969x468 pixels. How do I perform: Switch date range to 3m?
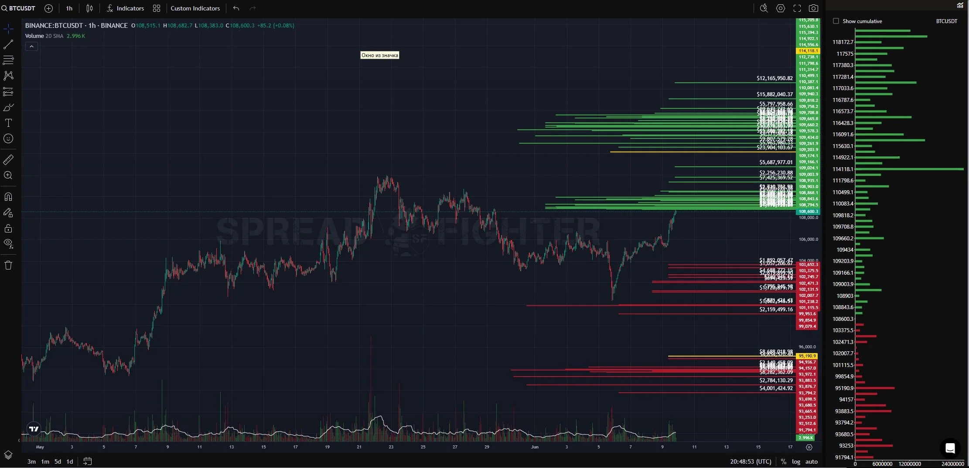[x=31, y=461]
